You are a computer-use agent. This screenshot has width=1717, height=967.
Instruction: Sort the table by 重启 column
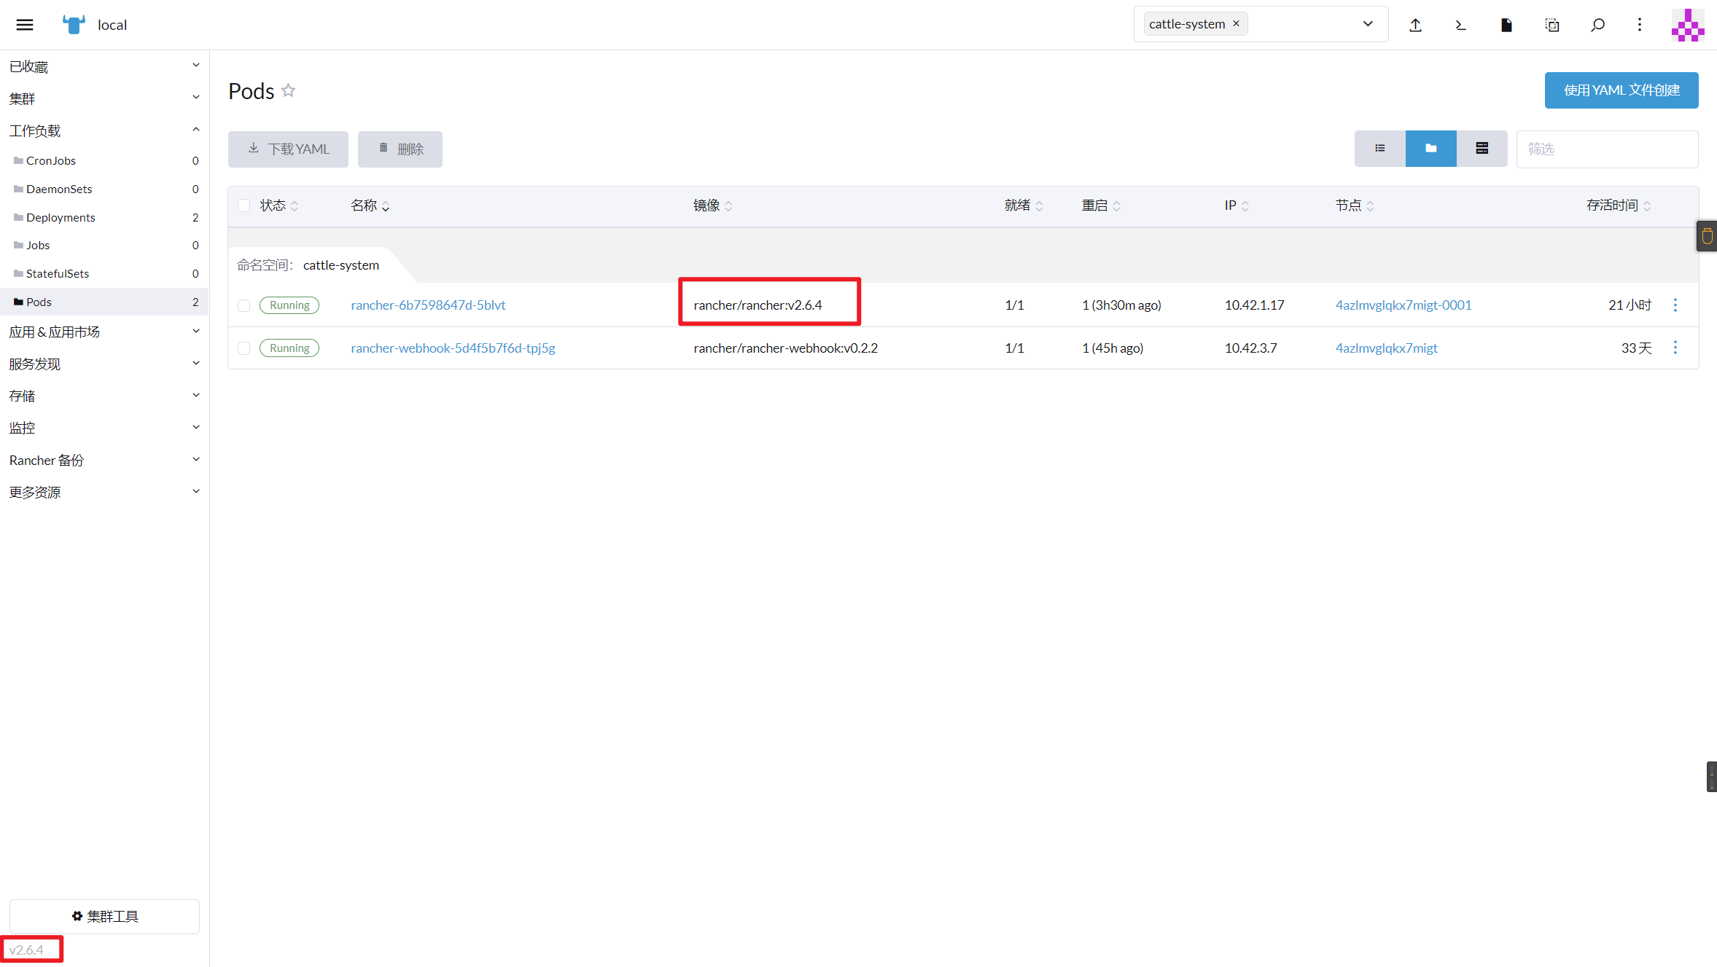(x=1101, y=206)
